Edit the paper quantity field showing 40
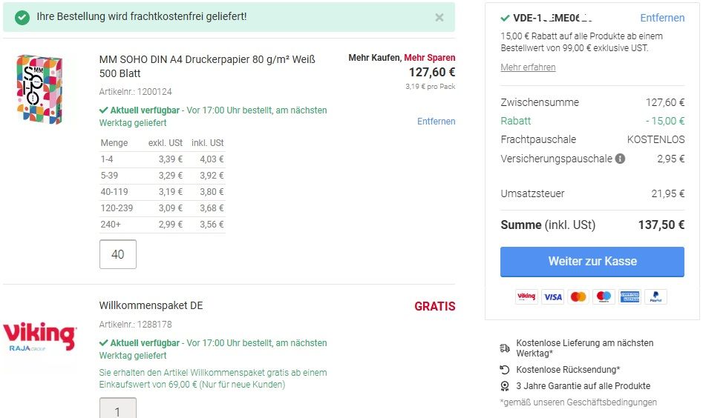The height and width of the screenshot is (418, 703). point(118,254)
